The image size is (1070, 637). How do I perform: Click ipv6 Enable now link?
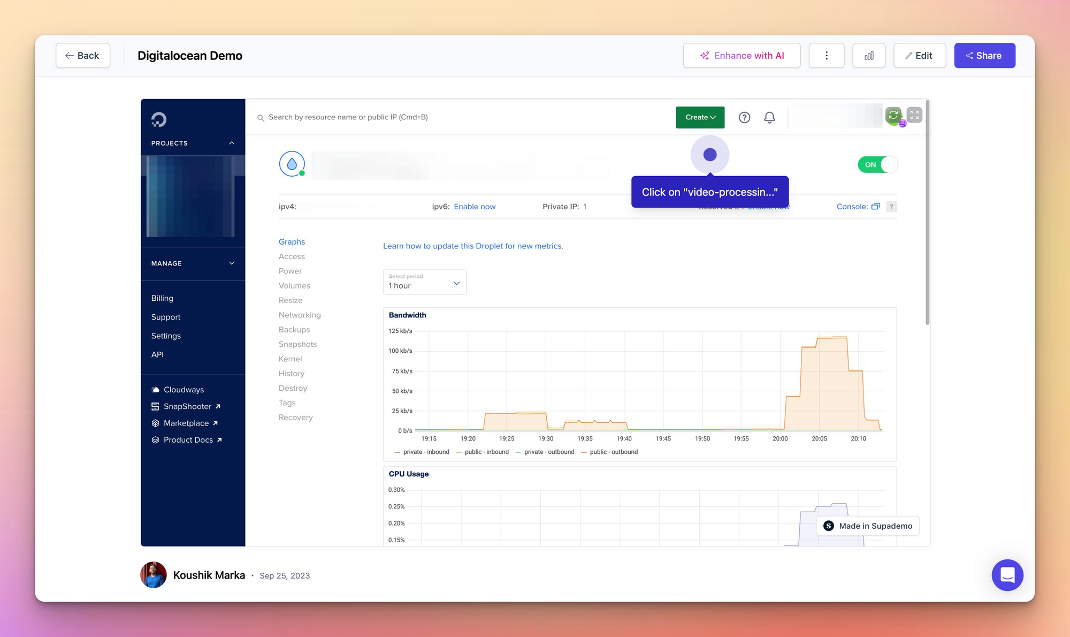point(475,207)
